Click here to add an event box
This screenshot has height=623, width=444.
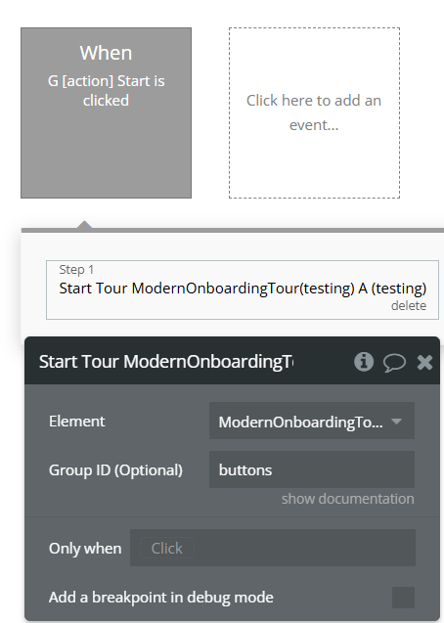(314, 112)
